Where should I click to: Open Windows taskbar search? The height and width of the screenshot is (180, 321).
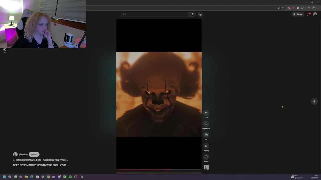click(x=10, y=177)
